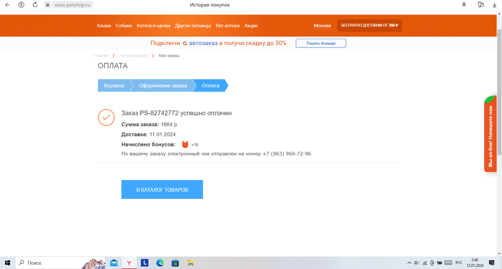
Task: Click the padlock site security icon
Action: point(47,5)
